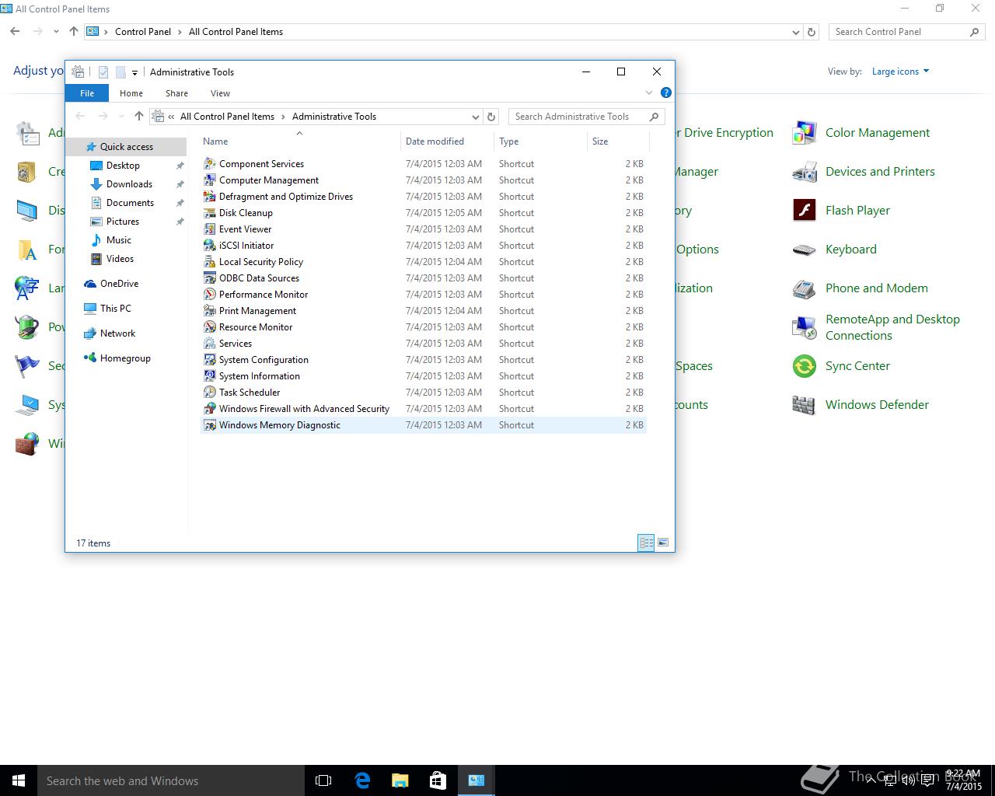Select the iSCSI Initiator icon
This screenshot has height=796, width=995.
click(x=209, y=246)
